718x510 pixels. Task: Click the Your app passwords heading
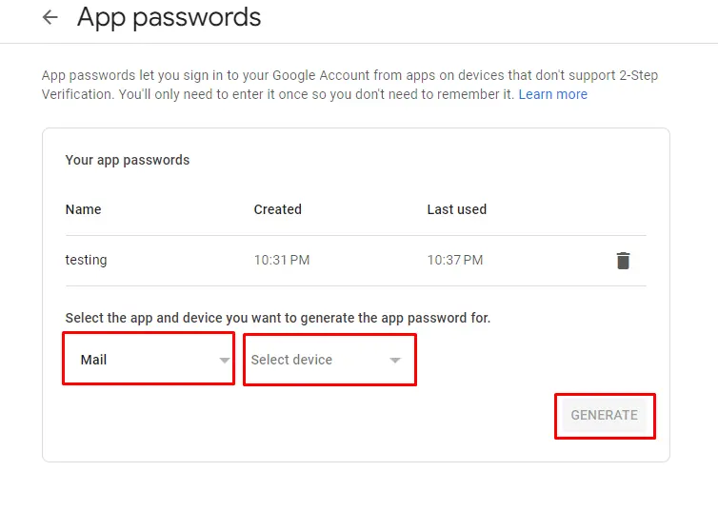(127, 160)
